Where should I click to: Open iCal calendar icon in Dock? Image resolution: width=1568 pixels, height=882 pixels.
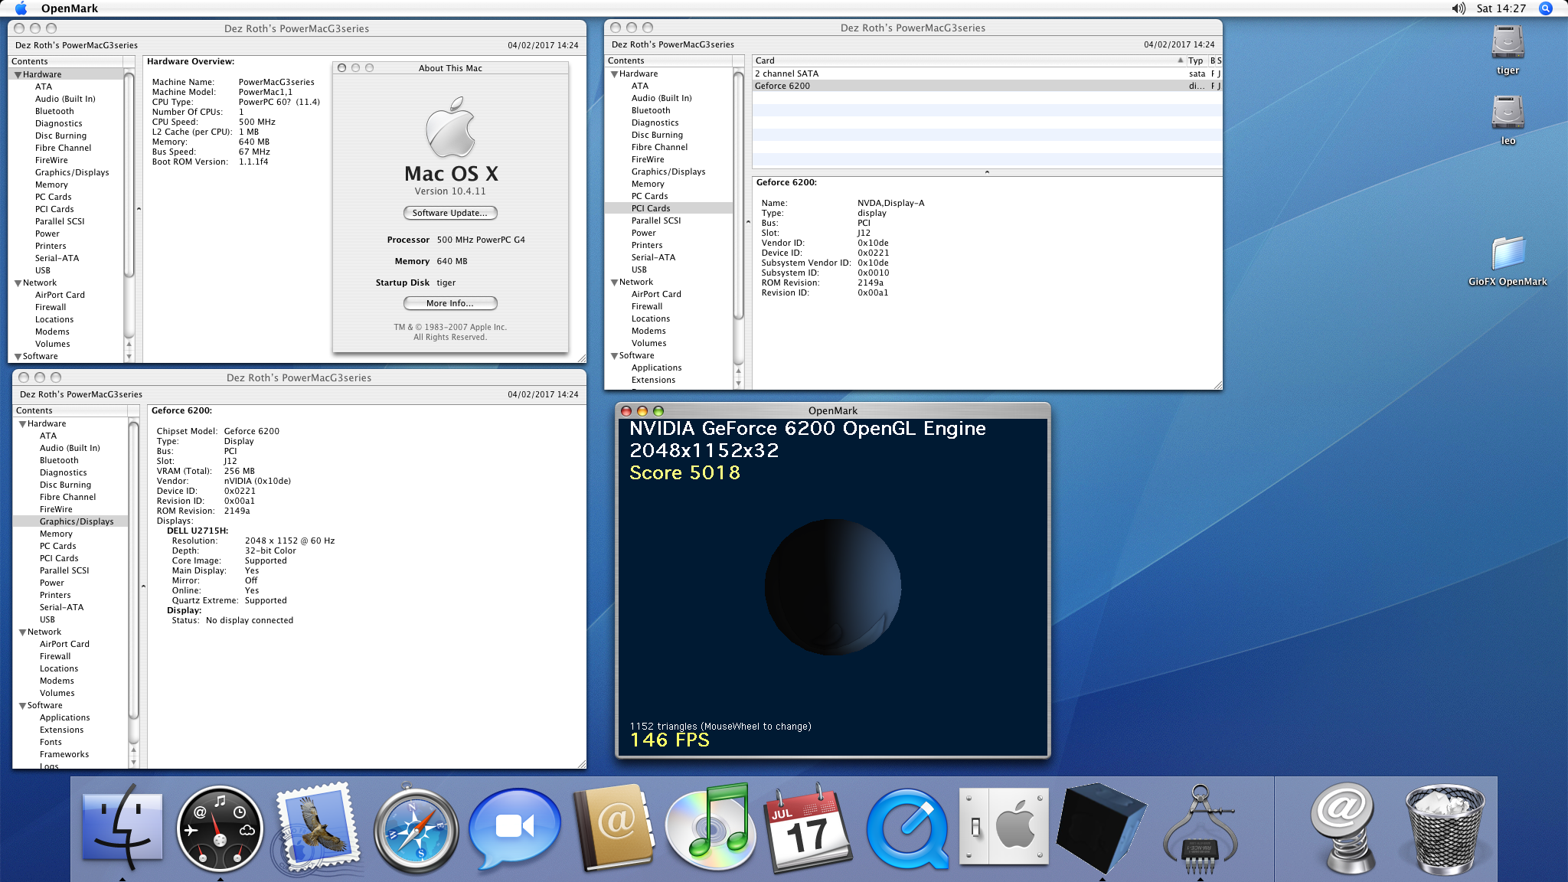coord(808,828)
